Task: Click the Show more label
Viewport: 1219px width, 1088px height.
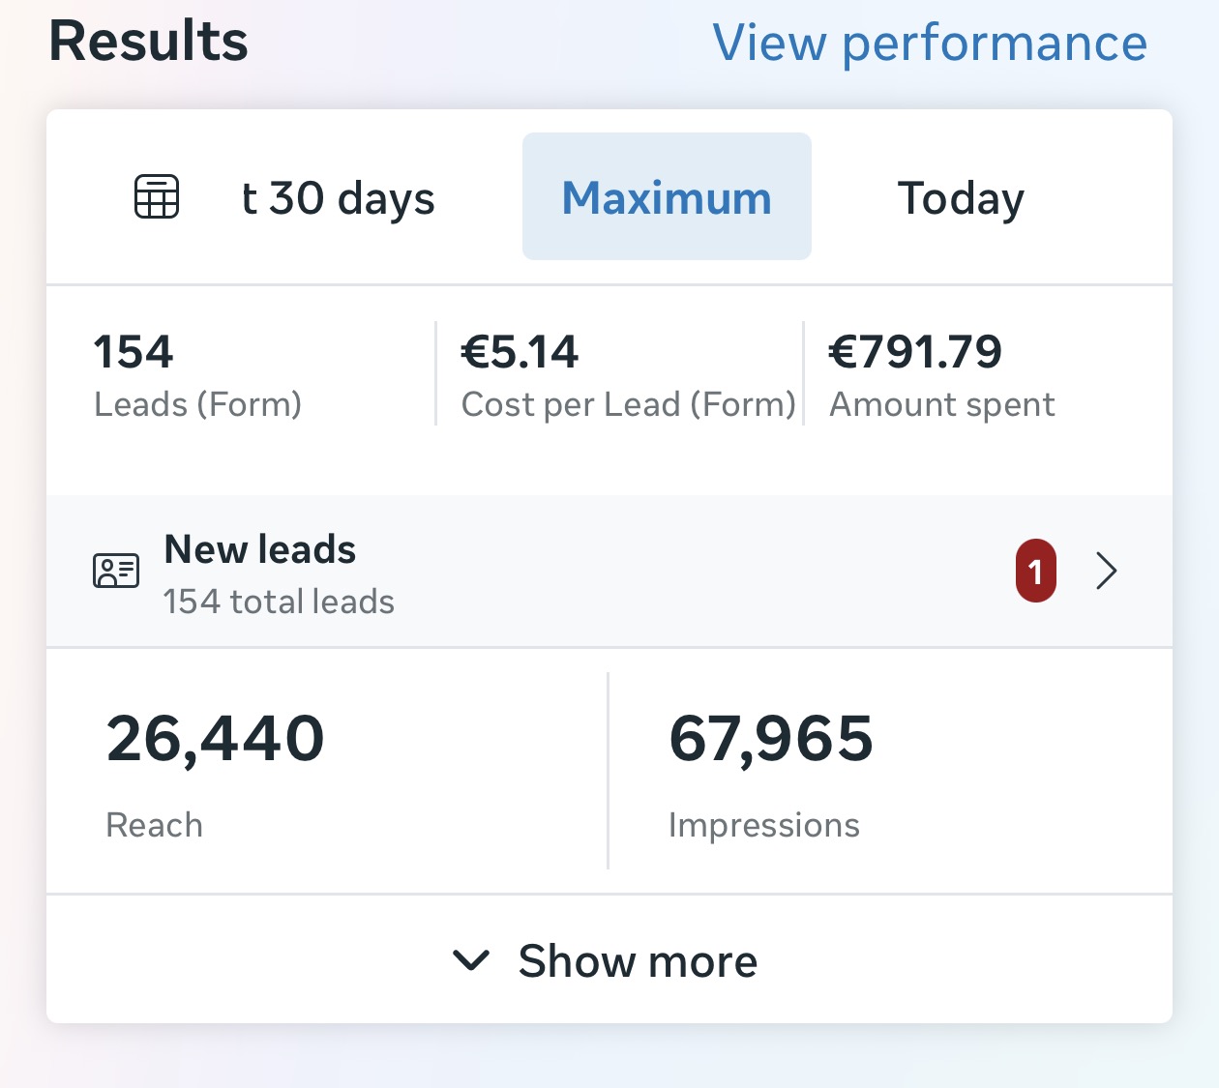Action: click(638, 960)
